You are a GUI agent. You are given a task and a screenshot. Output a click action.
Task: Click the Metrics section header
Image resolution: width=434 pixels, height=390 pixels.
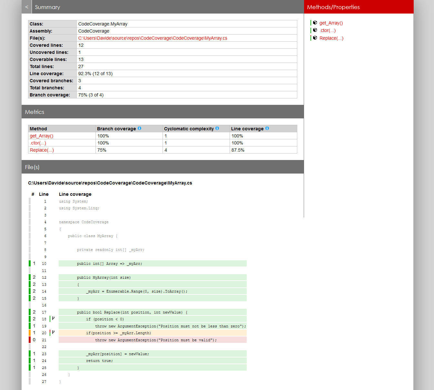point(35,112)
